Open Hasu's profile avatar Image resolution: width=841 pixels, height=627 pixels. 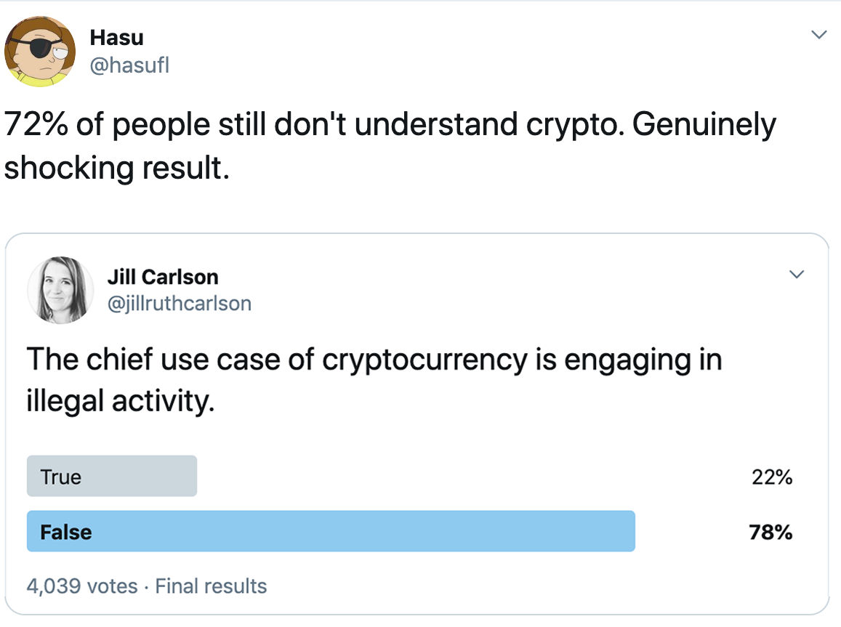pyautogui.click(x=40, y=52)
